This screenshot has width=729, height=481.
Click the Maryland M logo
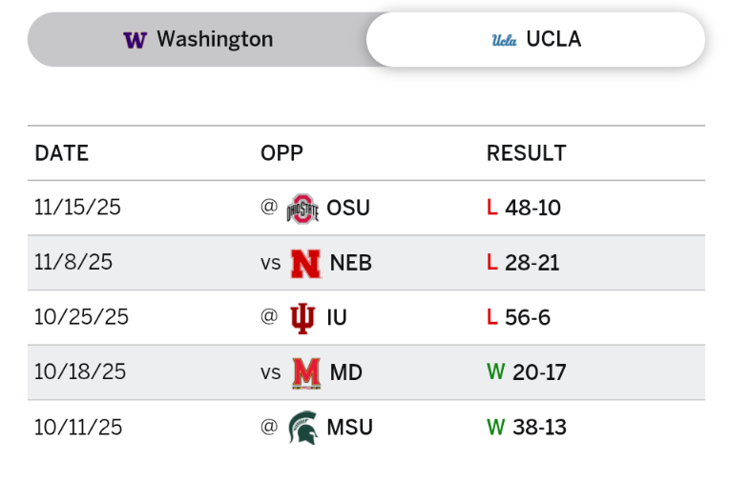point(305,372)
